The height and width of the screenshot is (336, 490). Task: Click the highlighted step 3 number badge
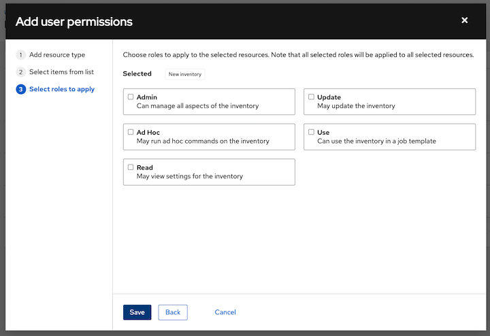[21, 89]
